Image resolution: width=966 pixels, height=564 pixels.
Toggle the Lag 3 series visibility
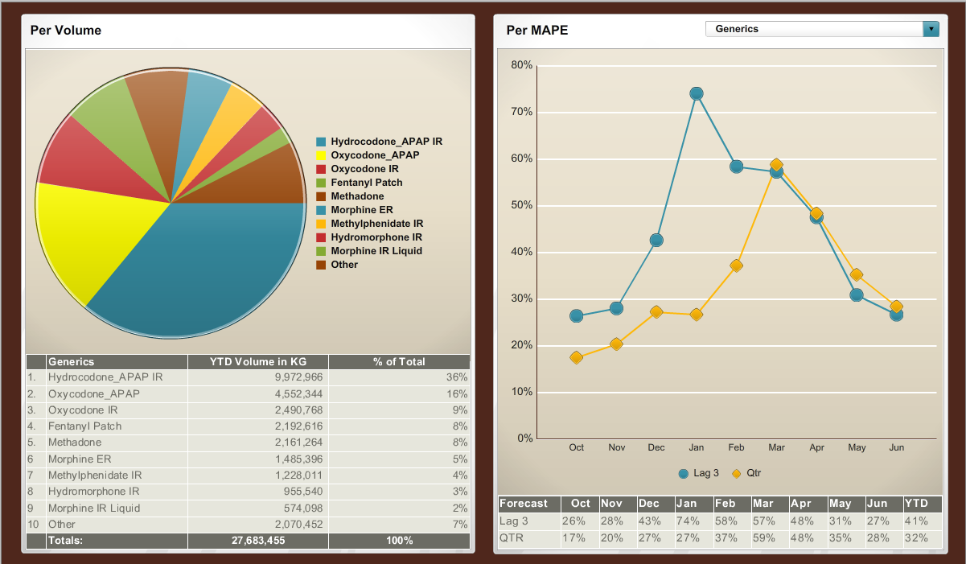click(x=692, y=473)
